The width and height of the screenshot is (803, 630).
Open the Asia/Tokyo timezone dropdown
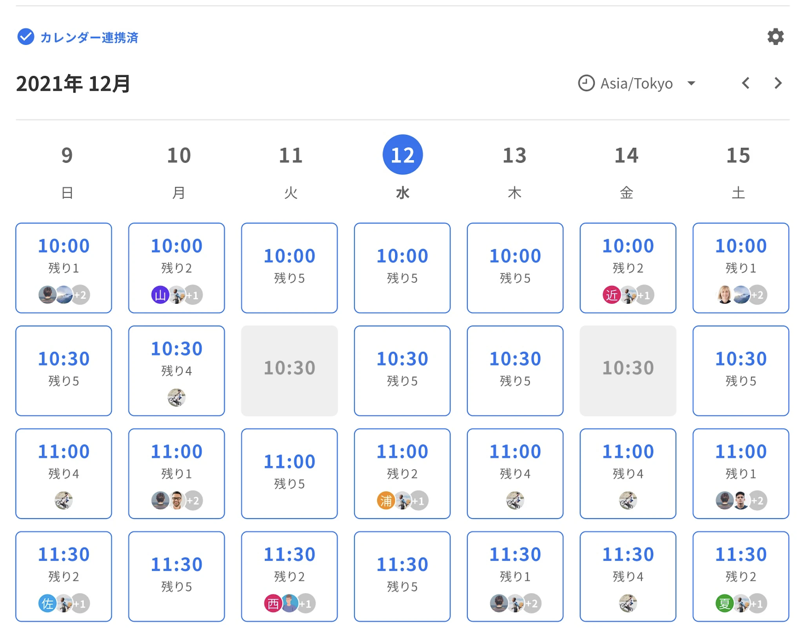click(636, 84)
